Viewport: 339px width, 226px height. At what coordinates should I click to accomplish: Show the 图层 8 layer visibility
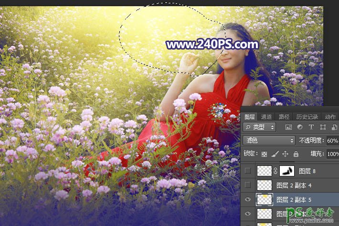point(247,170)
